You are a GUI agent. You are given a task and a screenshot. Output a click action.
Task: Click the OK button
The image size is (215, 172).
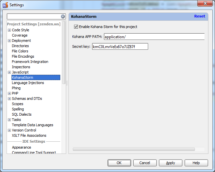tap(119, 163)
